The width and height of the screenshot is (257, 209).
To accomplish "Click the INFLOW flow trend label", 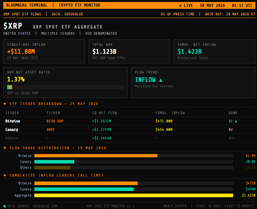I will tap(145, 80).
